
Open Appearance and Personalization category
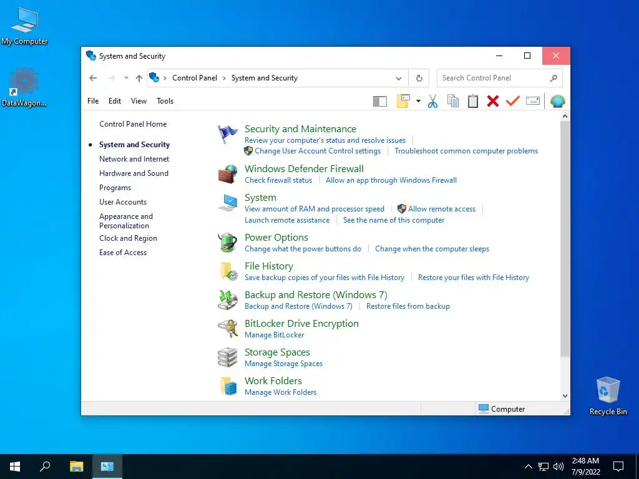click(126, 221)
